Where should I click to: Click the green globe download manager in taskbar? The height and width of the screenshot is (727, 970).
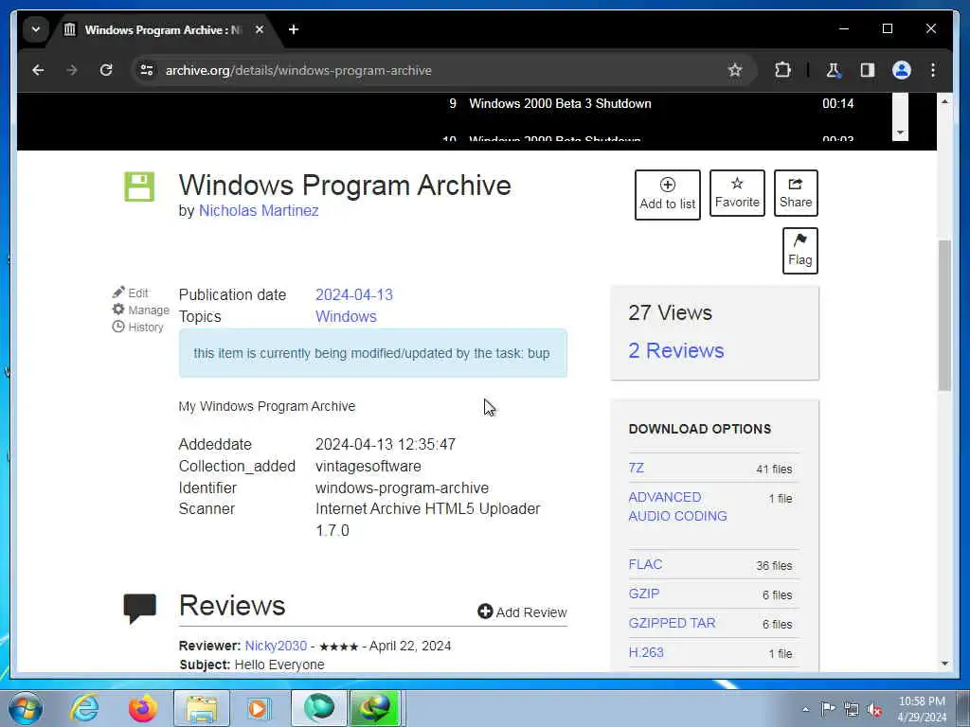375,708
